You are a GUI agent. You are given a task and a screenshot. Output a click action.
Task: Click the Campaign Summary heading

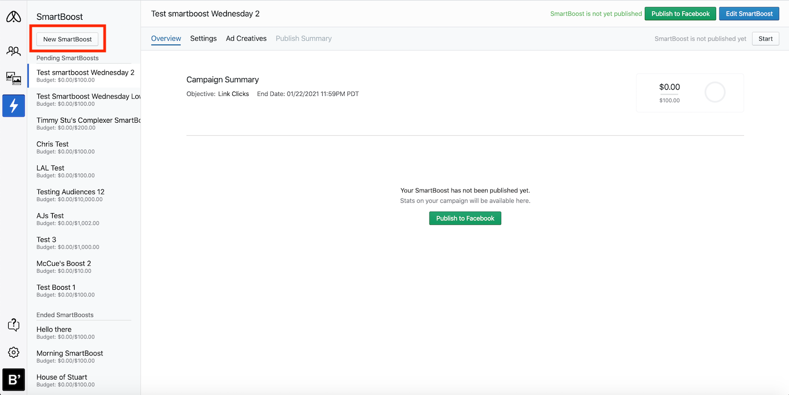click(222, 80)
